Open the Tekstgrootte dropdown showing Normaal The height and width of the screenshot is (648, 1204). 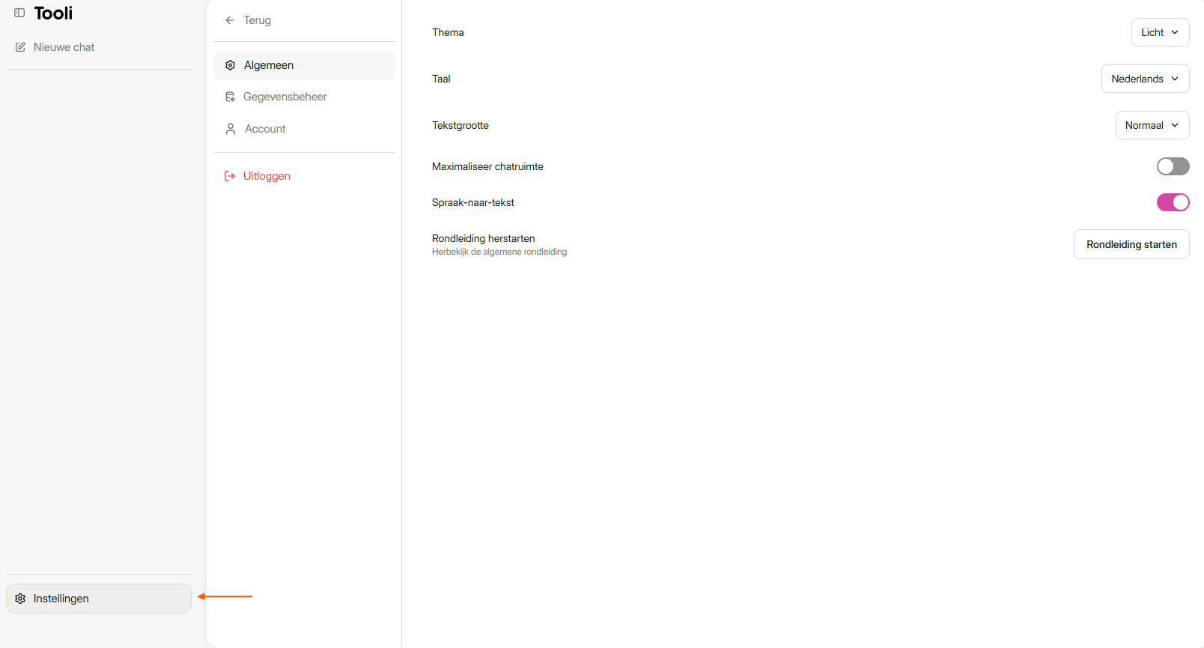tap(1152, 125)
